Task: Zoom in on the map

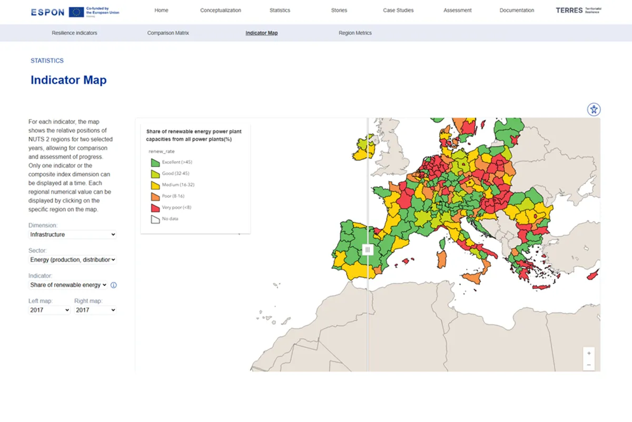Action: tap(588, 353)
